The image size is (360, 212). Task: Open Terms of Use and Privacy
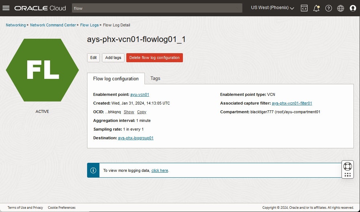click(25, 208)
